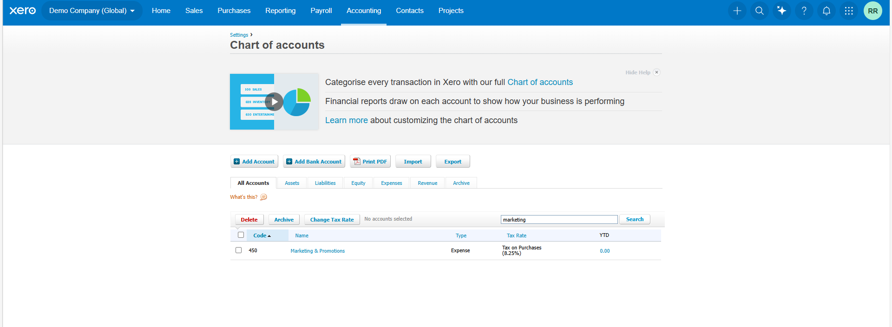Click the account search text field

tap(559, 220)
